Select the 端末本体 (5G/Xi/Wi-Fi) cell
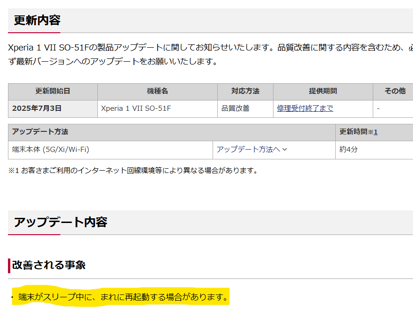Viewport: 413px width, 309px height. 111,150
